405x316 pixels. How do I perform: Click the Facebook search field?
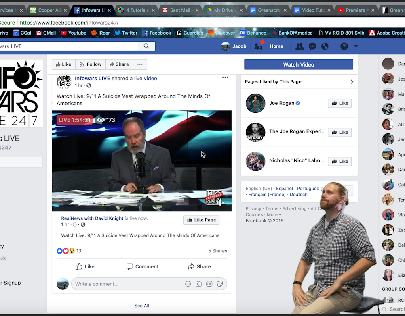[x=69, y=46]
